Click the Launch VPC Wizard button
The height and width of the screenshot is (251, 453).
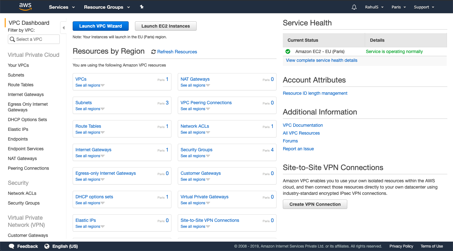pos(100,26)
